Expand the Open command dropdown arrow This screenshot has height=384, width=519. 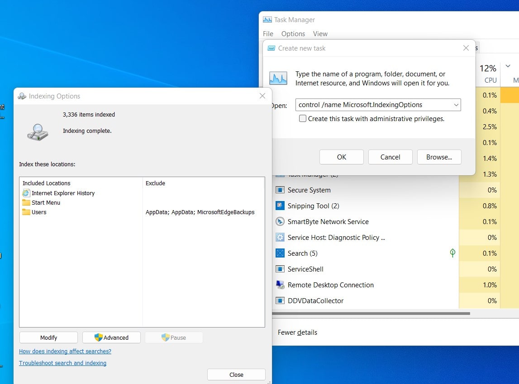tap(456, 105)
